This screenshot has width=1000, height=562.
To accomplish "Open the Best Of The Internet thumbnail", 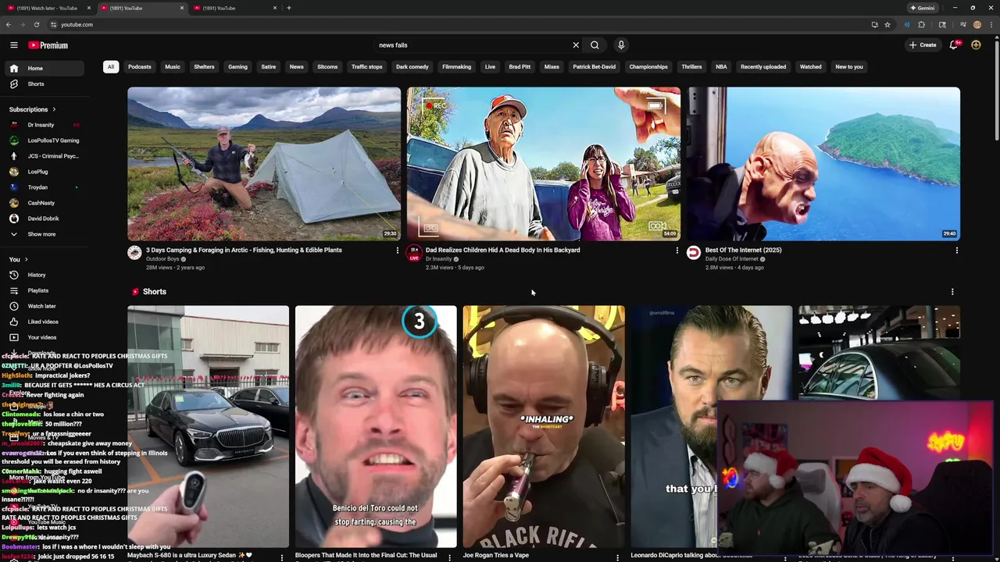I will click(x=823, y=164).
